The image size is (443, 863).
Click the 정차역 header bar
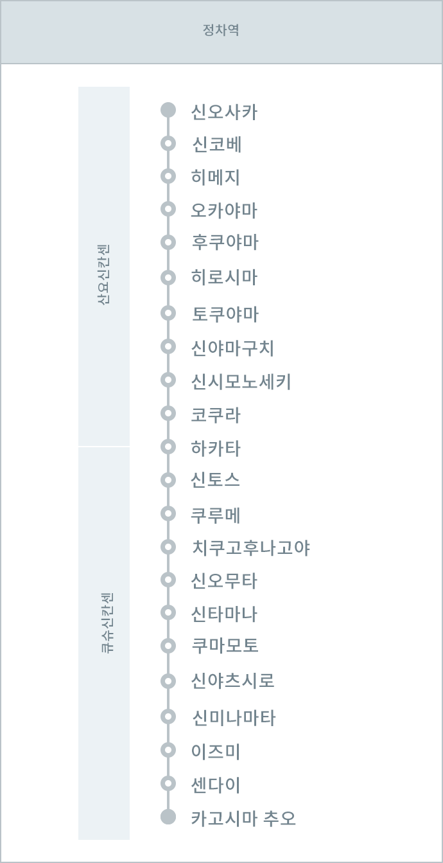pos(221,31)
